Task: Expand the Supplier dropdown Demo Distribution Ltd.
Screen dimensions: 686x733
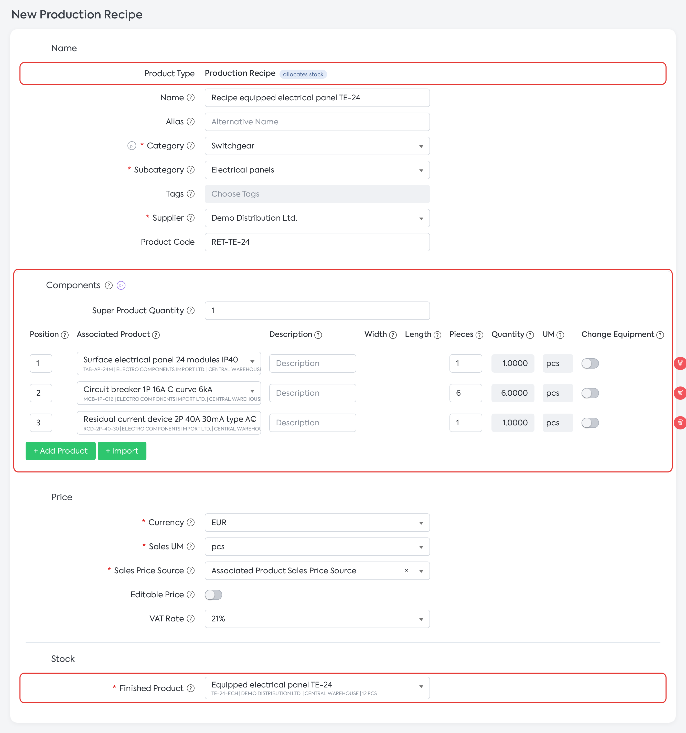Action: pos(317,218)
